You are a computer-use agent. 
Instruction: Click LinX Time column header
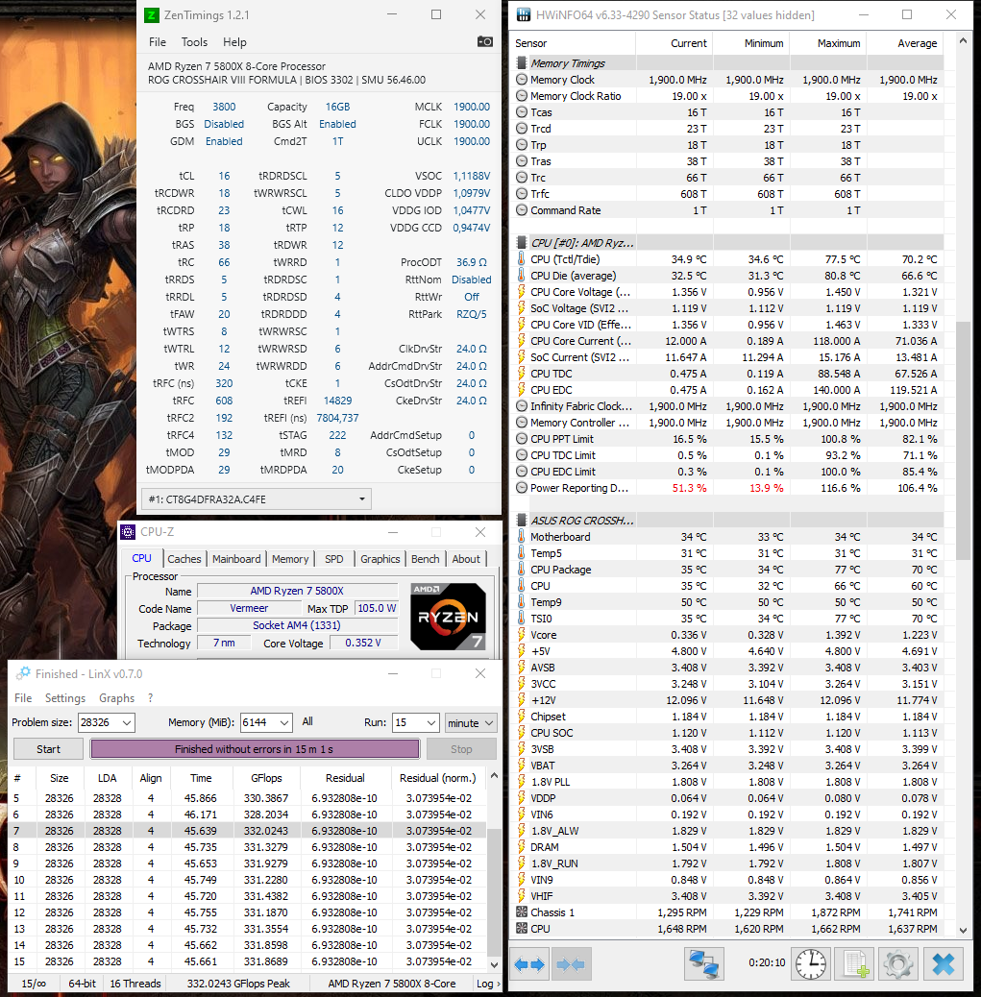(x=201, y=778)
